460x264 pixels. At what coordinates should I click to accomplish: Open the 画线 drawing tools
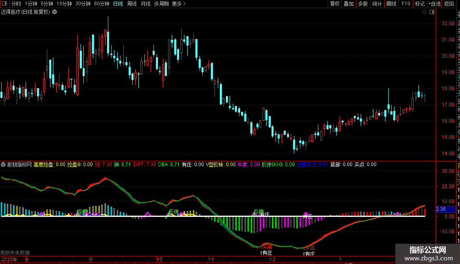click(391, 4)
